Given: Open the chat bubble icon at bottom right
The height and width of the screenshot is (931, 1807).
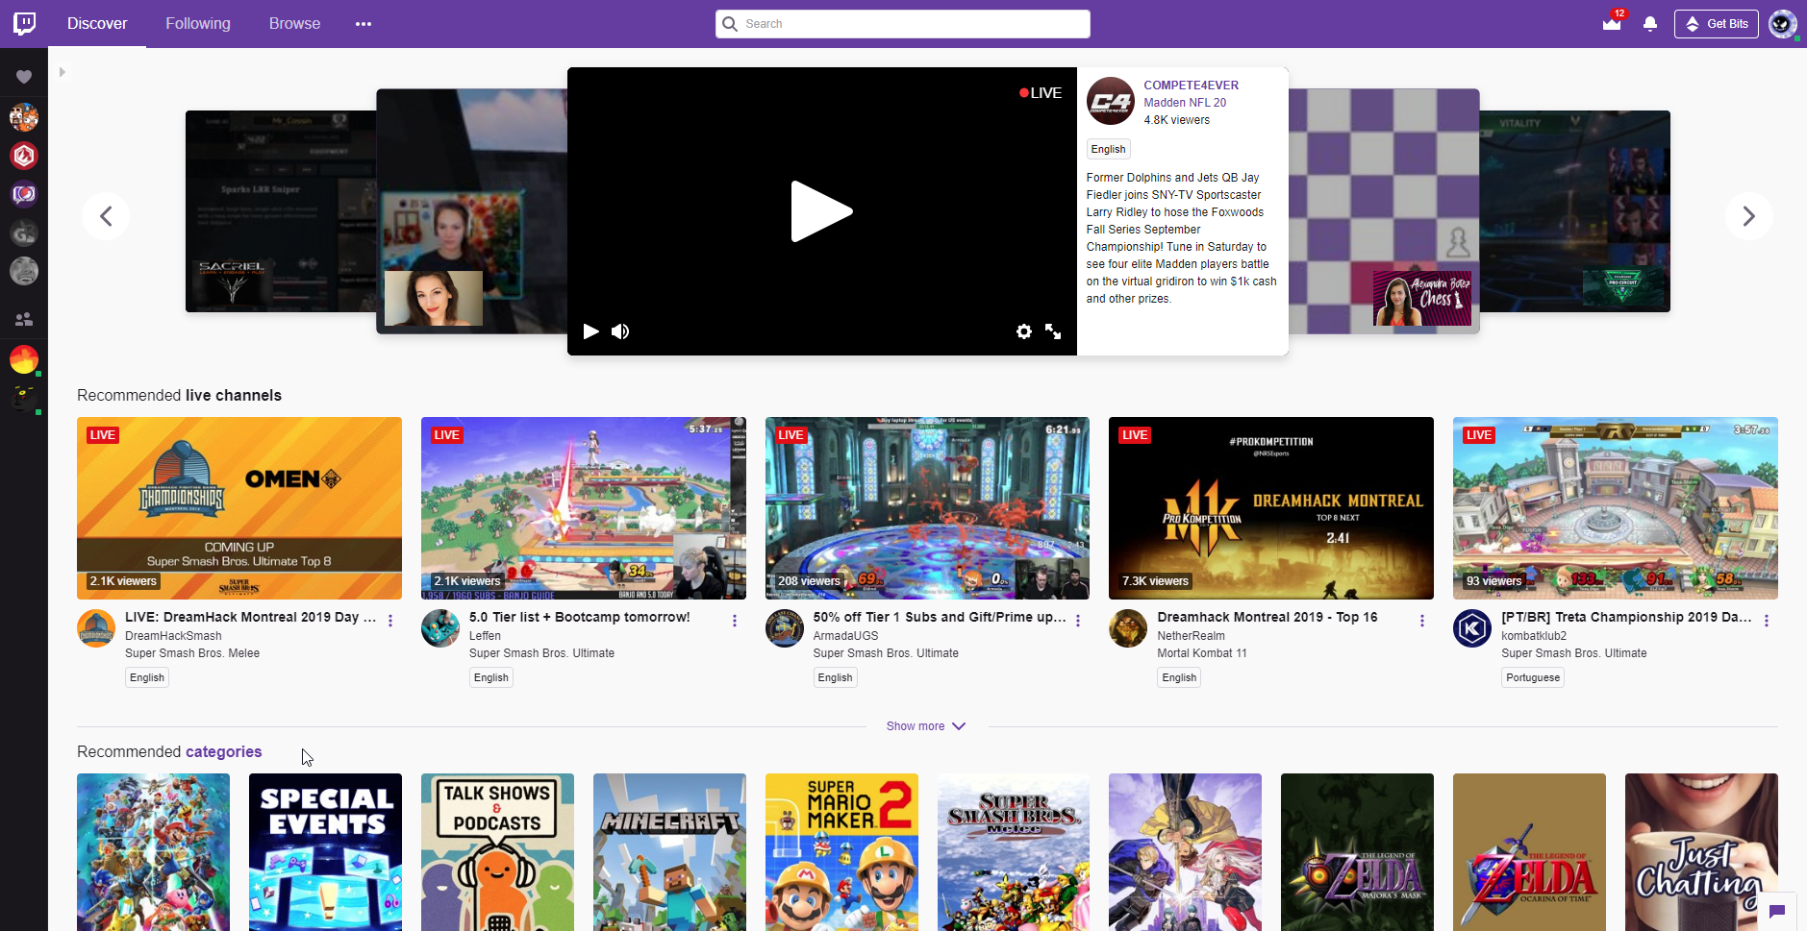Looking at the screenshot, I should pyautogui.click(x=1777, y=911).
